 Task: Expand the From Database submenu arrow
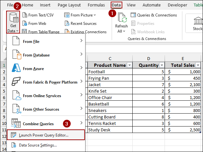point(81,54)
